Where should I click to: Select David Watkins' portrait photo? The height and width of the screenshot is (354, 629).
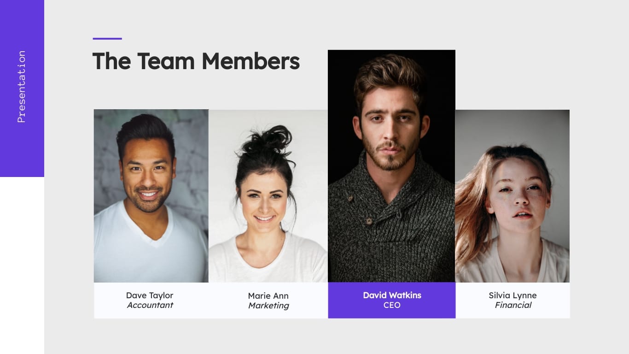click(391, 166)
